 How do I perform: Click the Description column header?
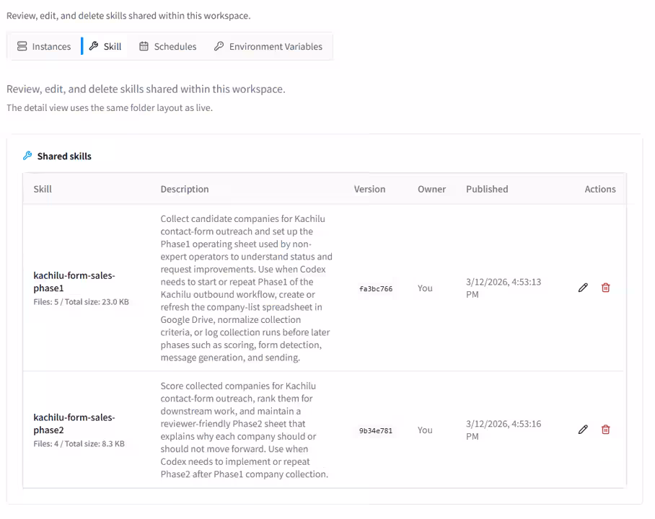coord(185,189)
